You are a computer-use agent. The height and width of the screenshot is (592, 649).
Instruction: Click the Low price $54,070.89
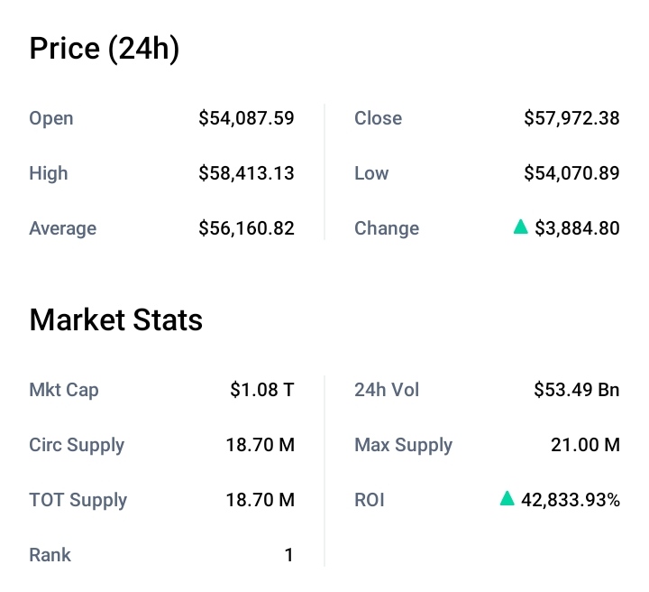[571, 173]
